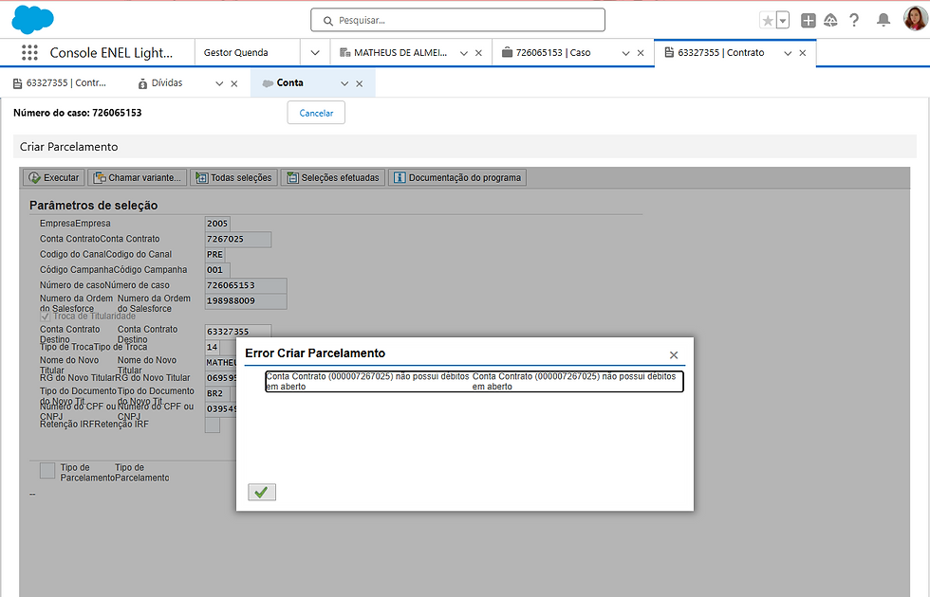Click the Executar toolbar button
The image size is (930, 597).
click(54, 178)
